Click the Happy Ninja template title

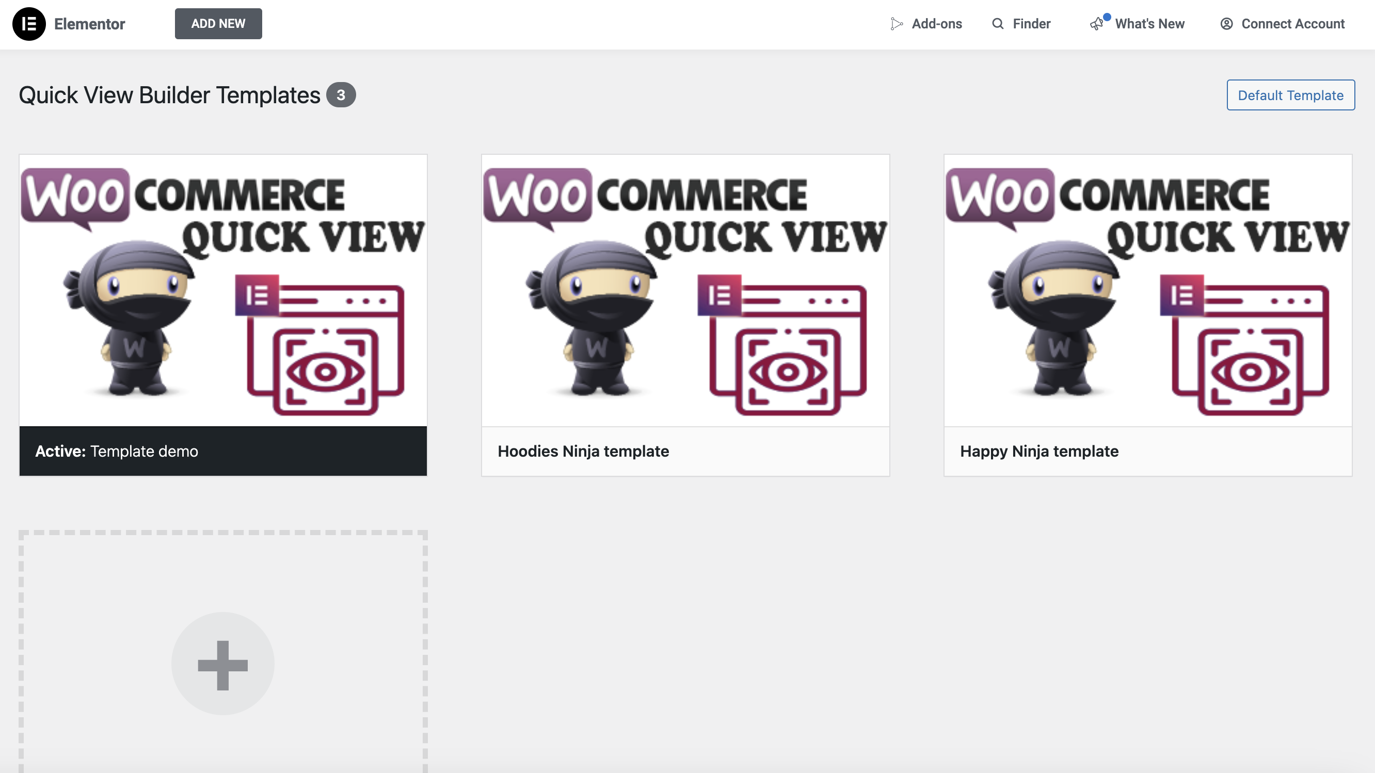[1038, 452]
